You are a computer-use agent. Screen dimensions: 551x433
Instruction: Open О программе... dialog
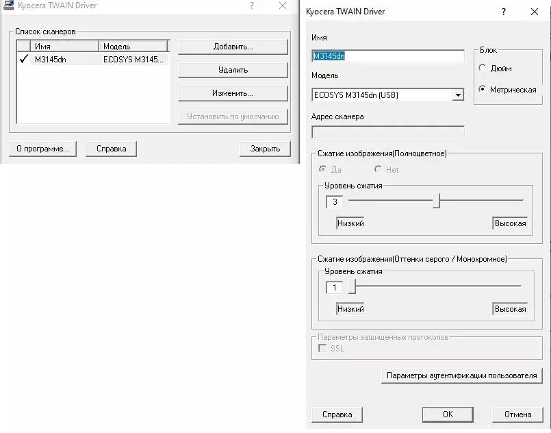click(x=42, y=149)
